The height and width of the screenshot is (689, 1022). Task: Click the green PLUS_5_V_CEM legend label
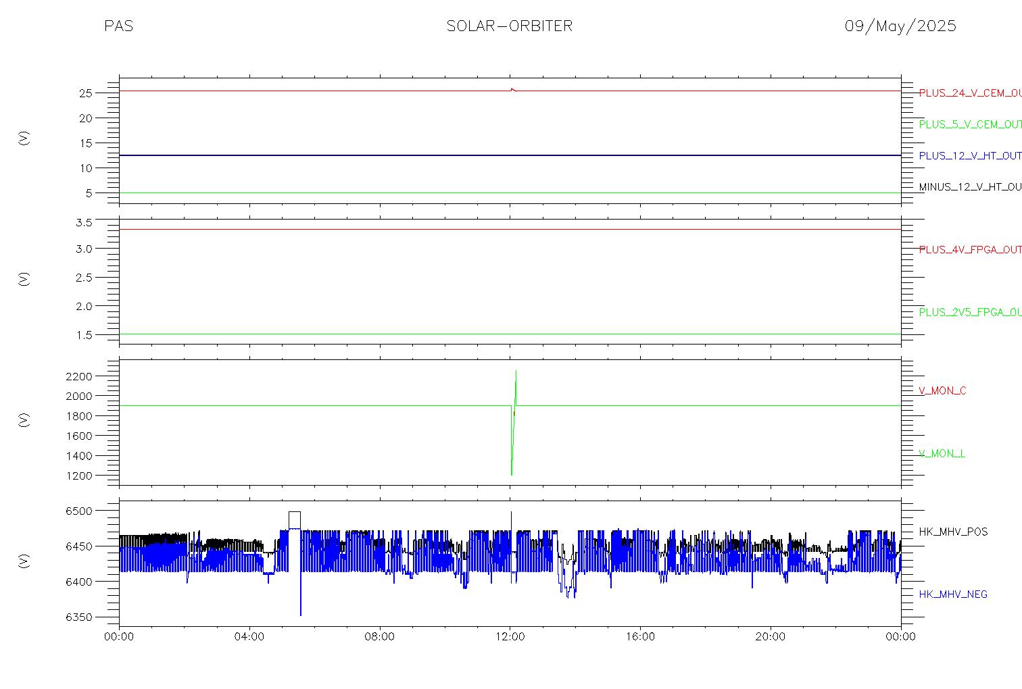tap(970, 124)
